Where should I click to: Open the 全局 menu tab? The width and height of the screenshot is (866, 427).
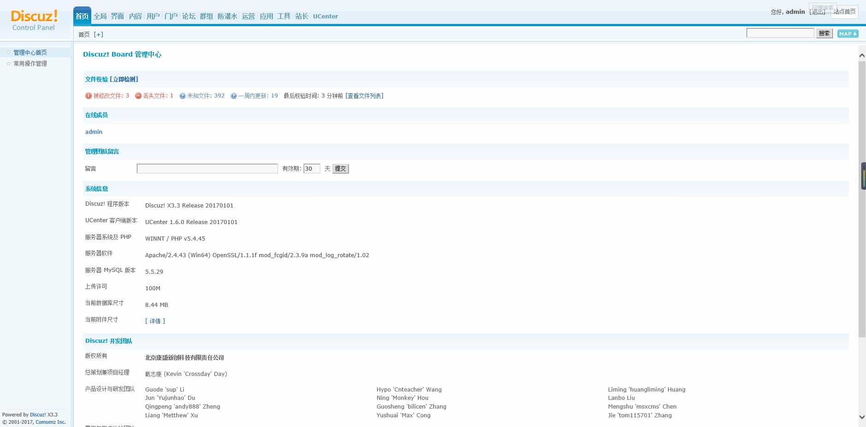click(x=100, y=16)
